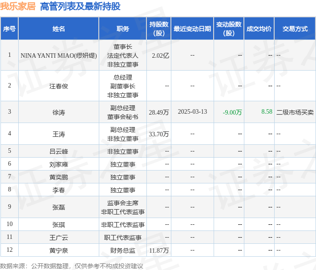Select the 最近变动日期 column header
Viewport: 316px width, 270px height.
pyautogui.click(x=192, y=29)
